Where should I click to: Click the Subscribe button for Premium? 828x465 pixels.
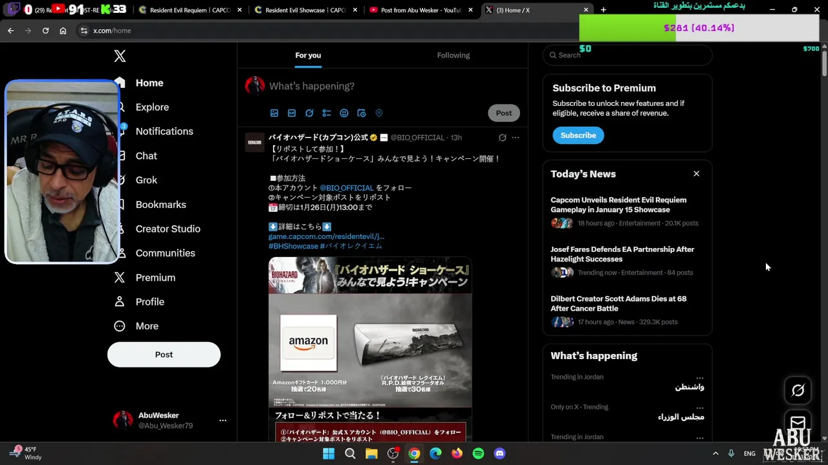click(578, 135)
